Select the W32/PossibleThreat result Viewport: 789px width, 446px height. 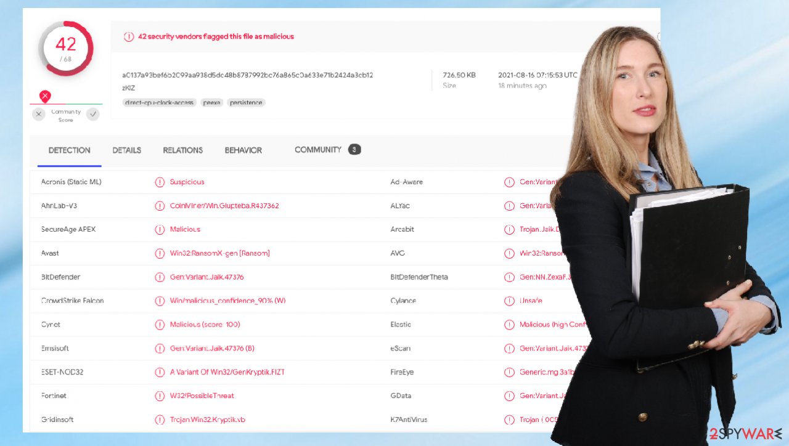pyautogui.click(x=202, y=395)
